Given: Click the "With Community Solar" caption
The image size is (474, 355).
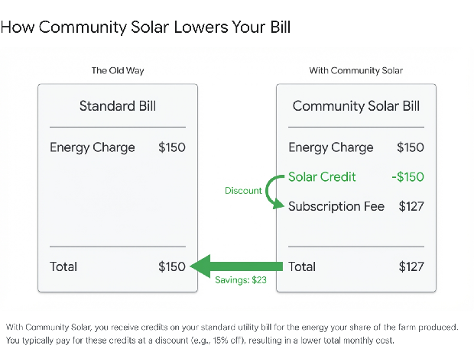Looking at the screenshot, I should (355, 71).
